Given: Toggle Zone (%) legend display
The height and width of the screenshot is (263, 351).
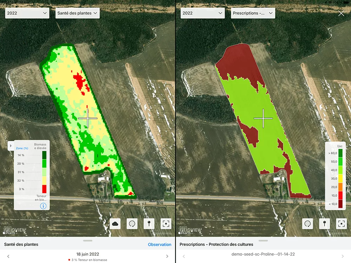Looking at the screenshot, I should [22, 148].
